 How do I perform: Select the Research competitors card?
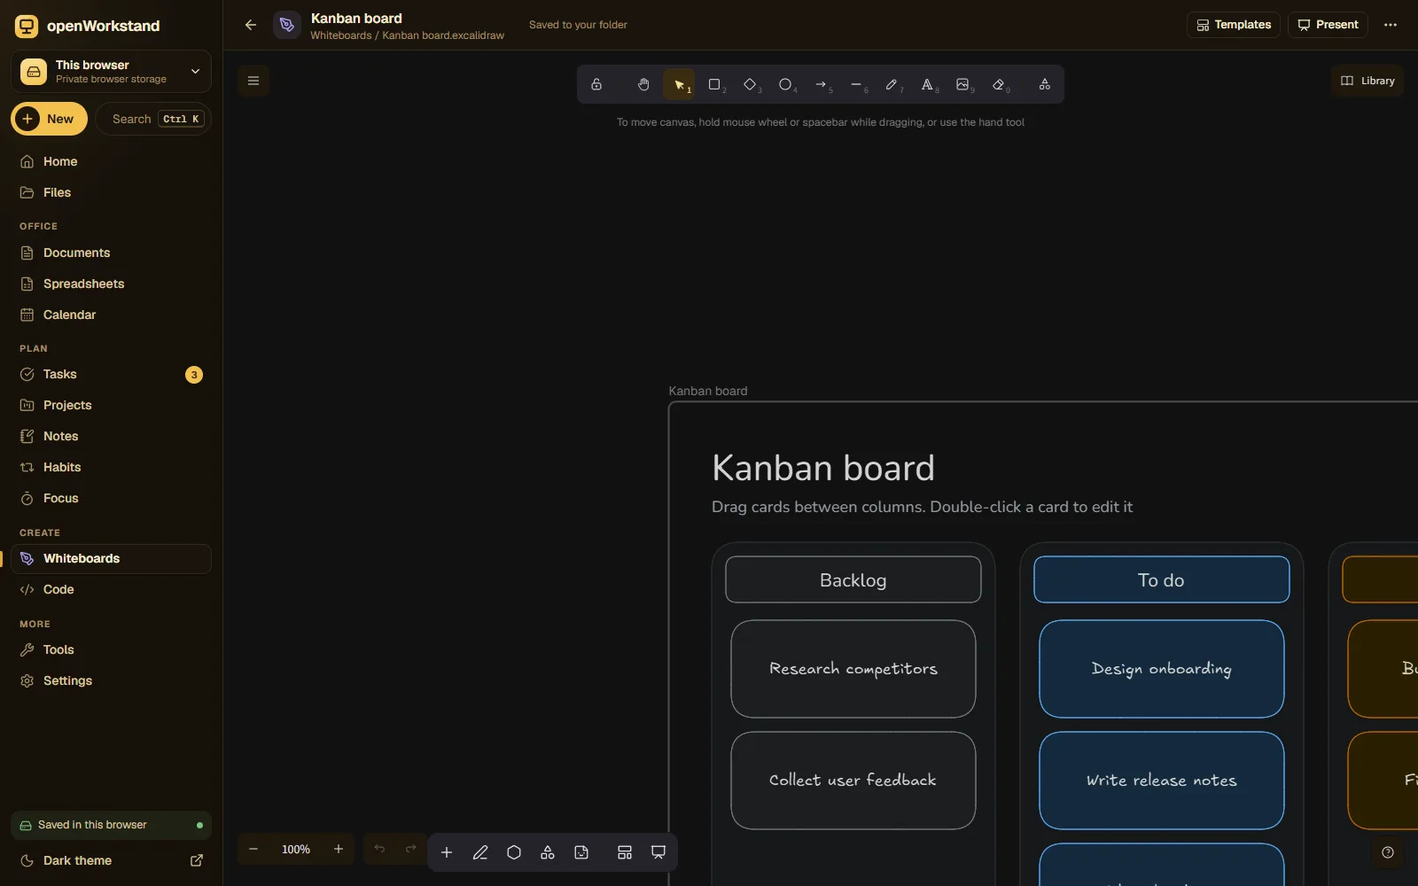[853, 669]
